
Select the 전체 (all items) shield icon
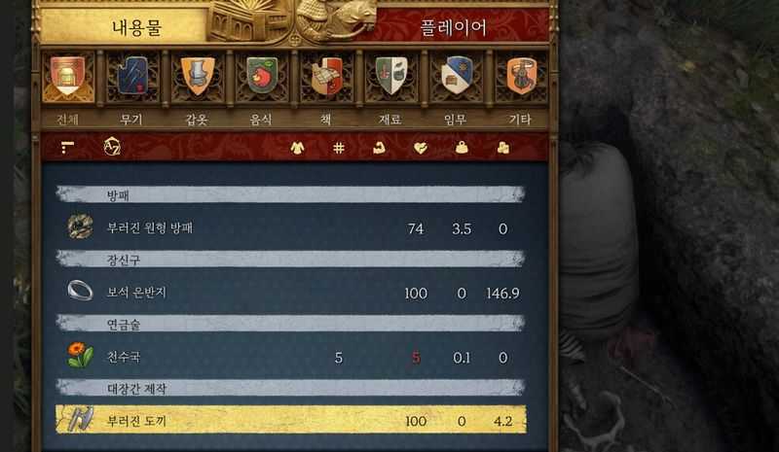(68, 76)
